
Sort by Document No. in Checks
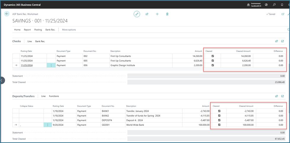pos(90,51)
